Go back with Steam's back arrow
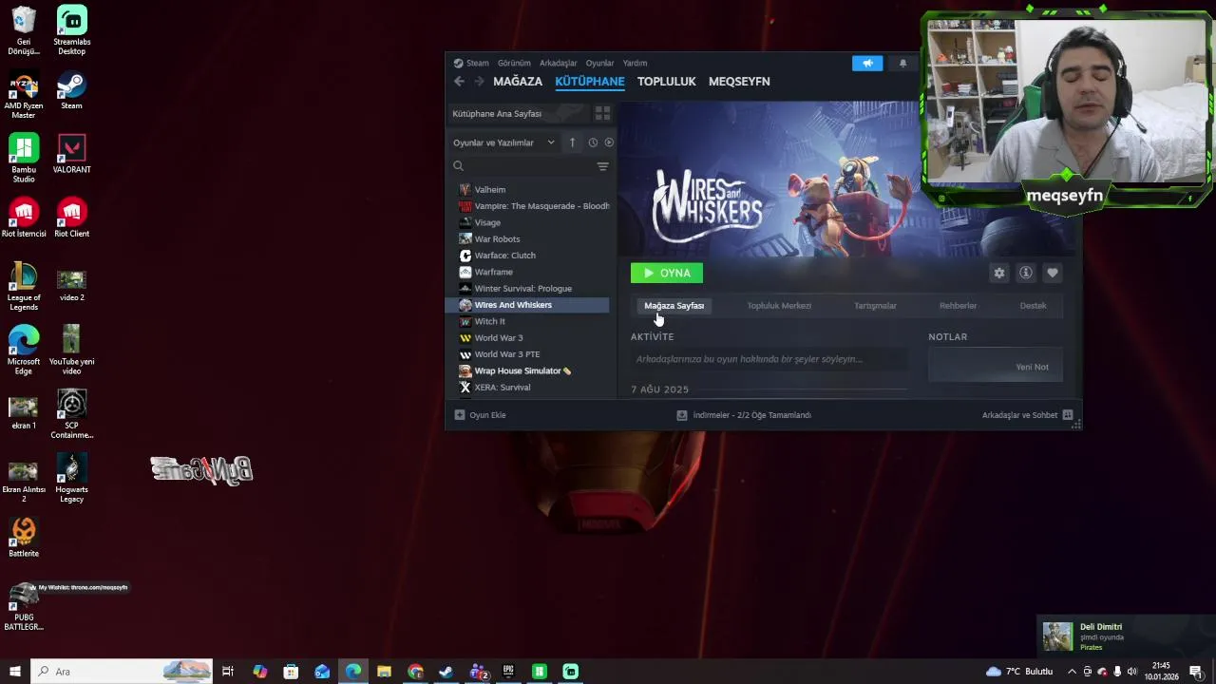This screenshot has width=1216, height=684. point(459,82)
